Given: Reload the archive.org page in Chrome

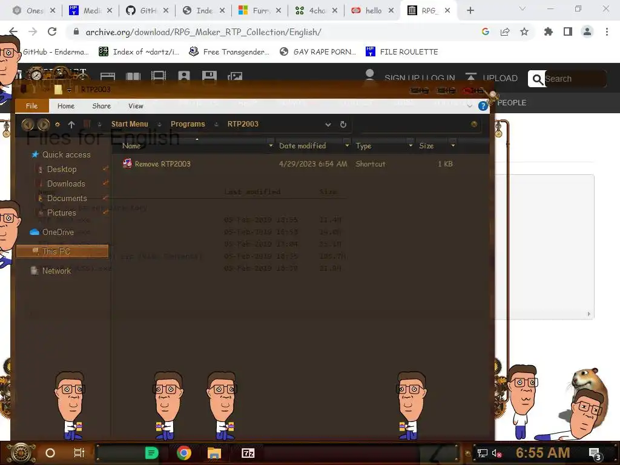Looking at the screenshot, I should pos(52,31).
